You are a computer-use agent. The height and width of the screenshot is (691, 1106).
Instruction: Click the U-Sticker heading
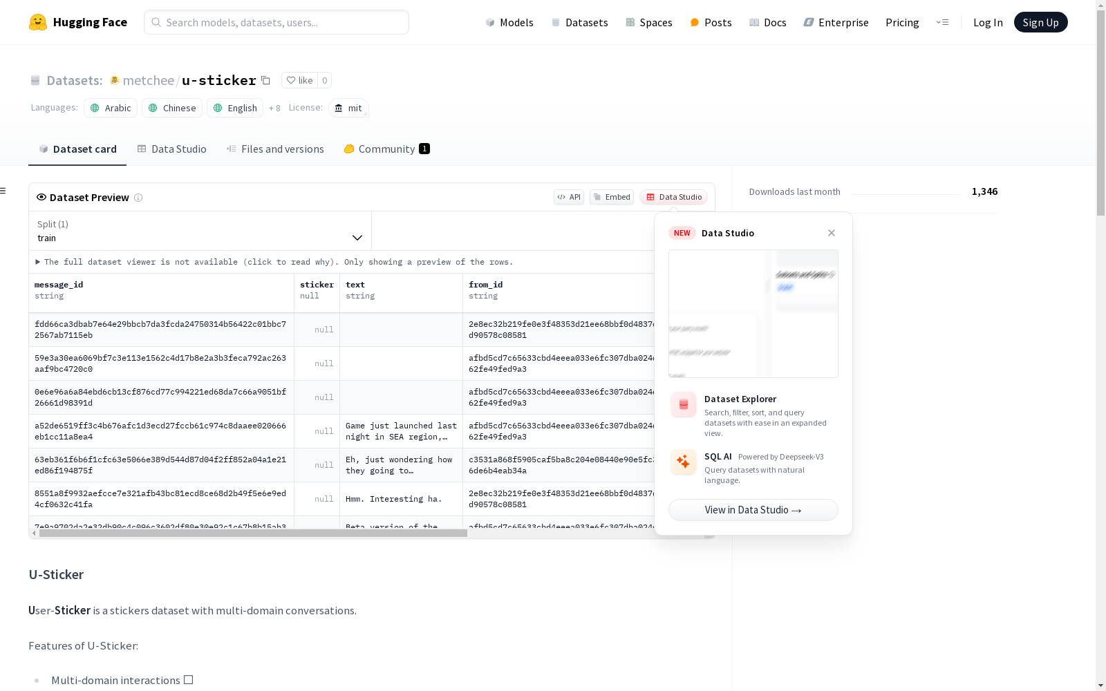pos(56,574)
